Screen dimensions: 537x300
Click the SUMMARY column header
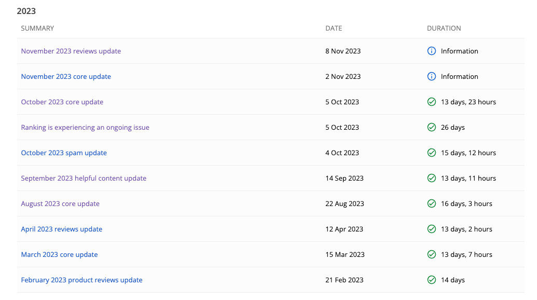[37, 29]
